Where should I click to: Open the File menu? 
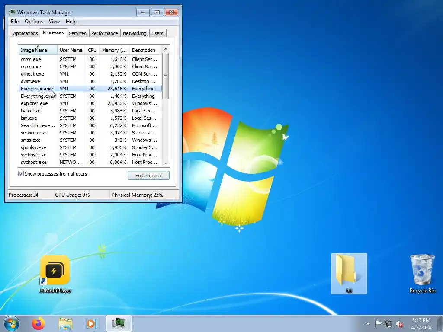tap(15, 22)
